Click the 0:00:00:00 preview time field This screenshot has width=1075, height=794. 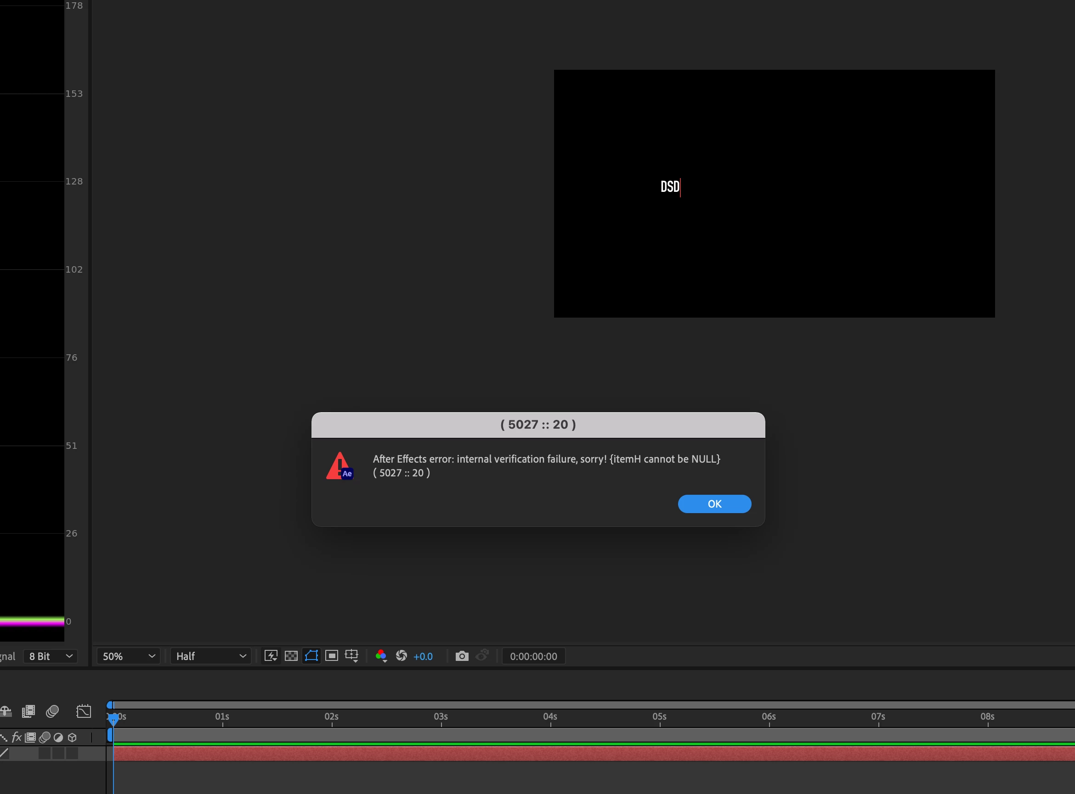click(533, 656)
